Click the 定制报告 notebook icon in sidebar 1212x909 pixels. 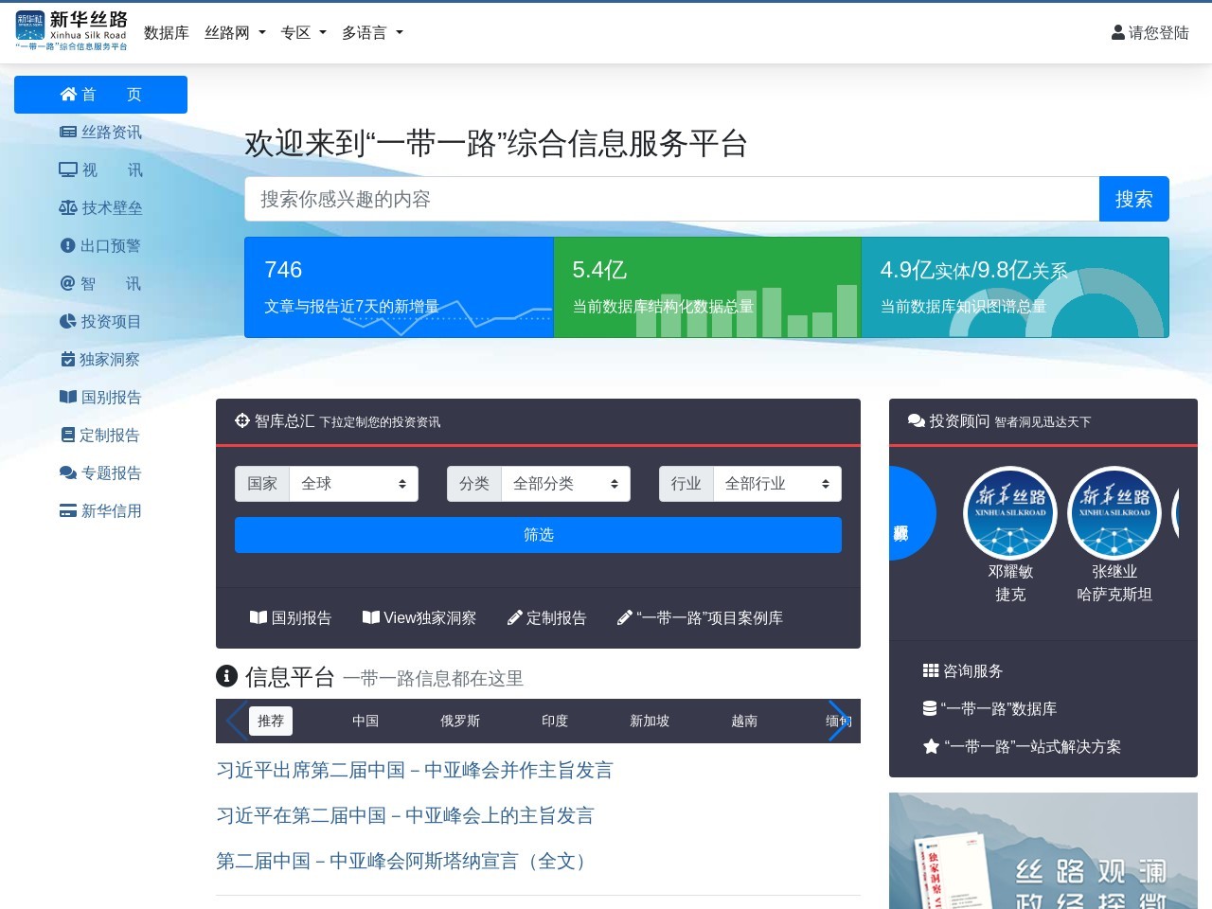(x=68, y=435)
